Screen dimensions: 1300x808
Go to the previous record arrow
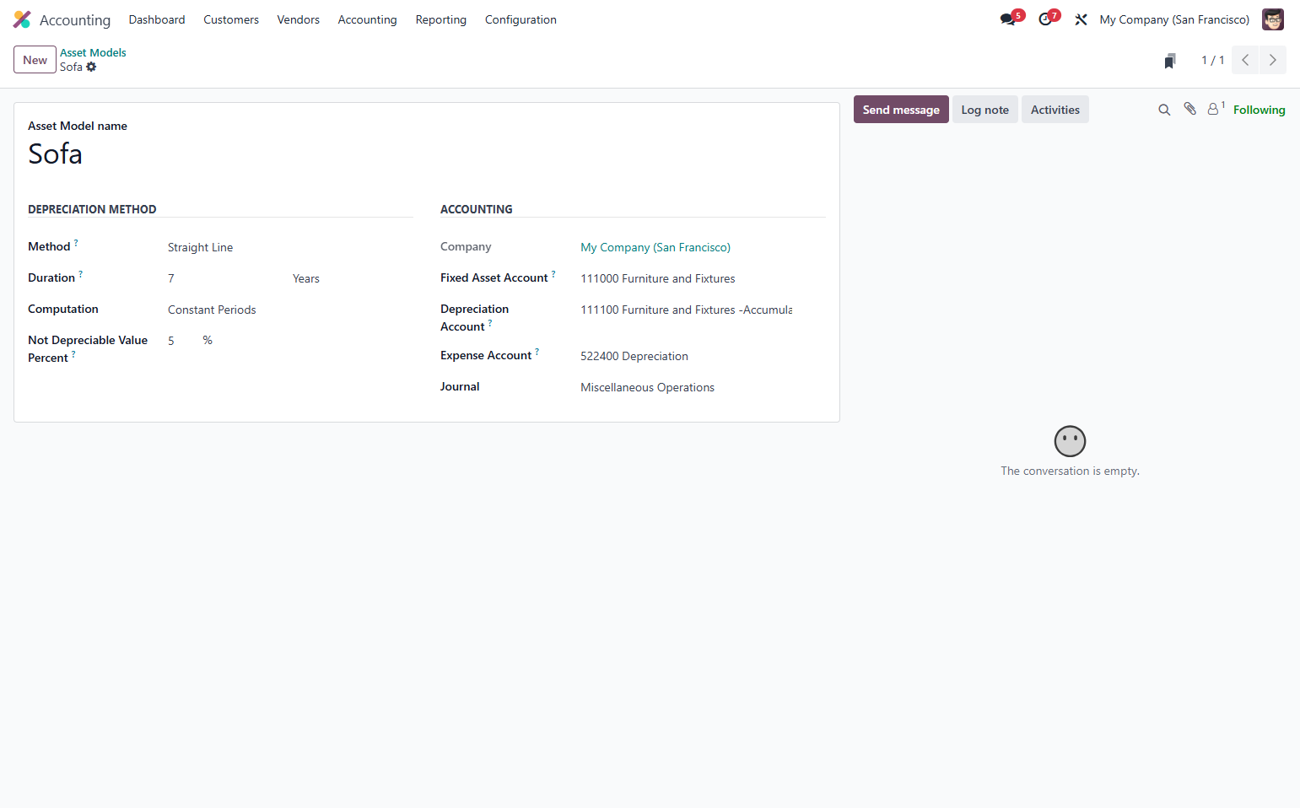pyautogui.click(x=1245, y=60)
